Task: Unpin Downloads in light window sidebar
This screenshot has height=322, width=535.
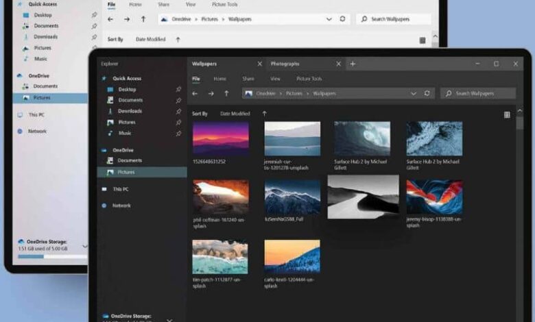Action: (x=94, y=37)
